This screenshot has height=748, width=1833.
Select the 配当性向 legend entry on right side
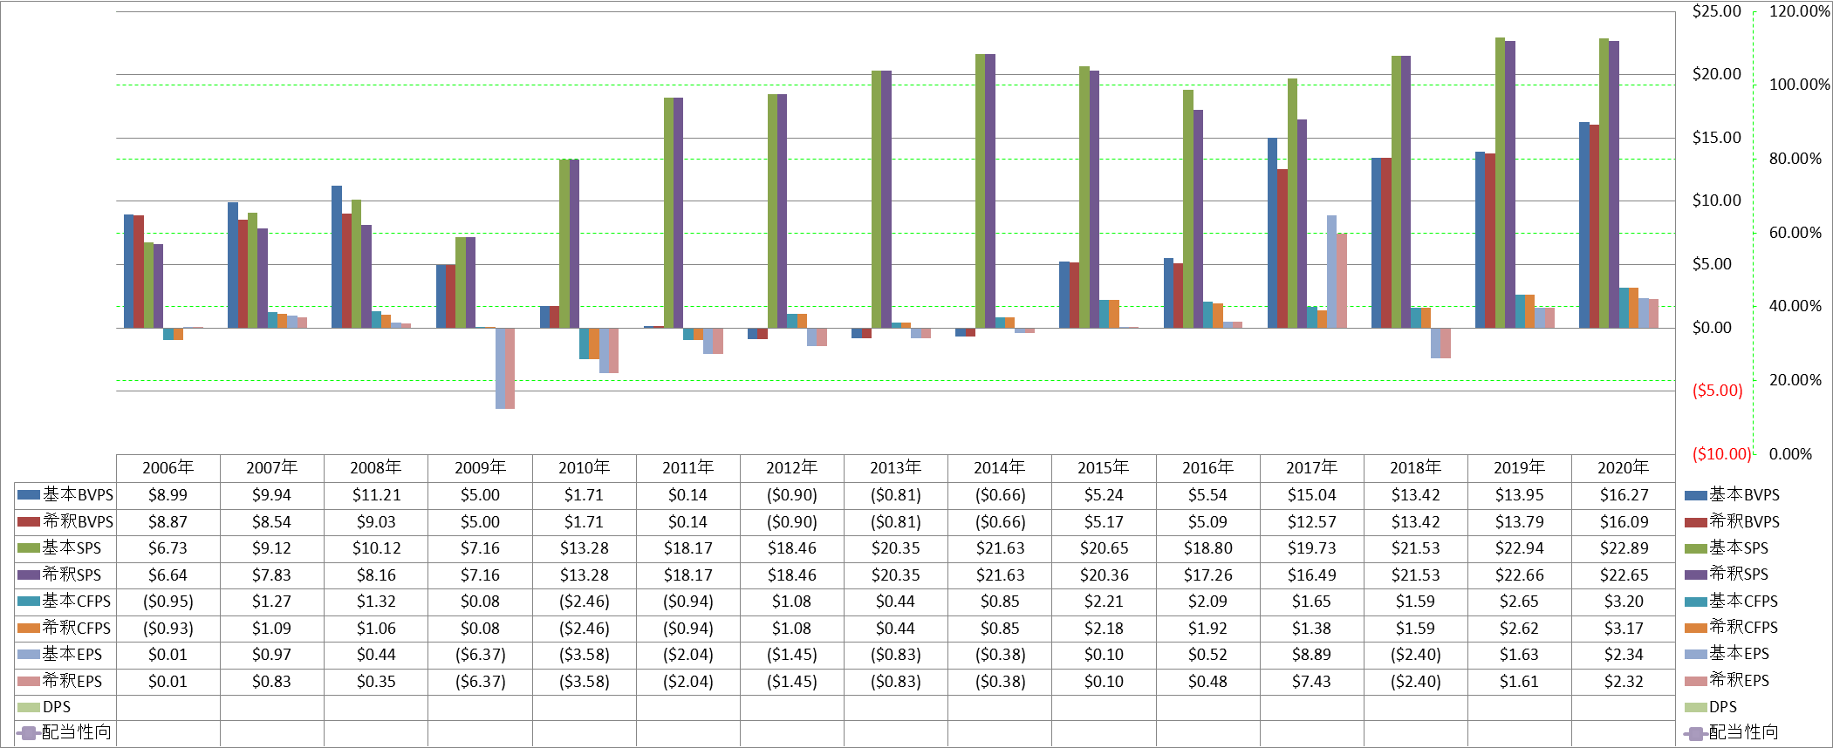coord(1732,733)
